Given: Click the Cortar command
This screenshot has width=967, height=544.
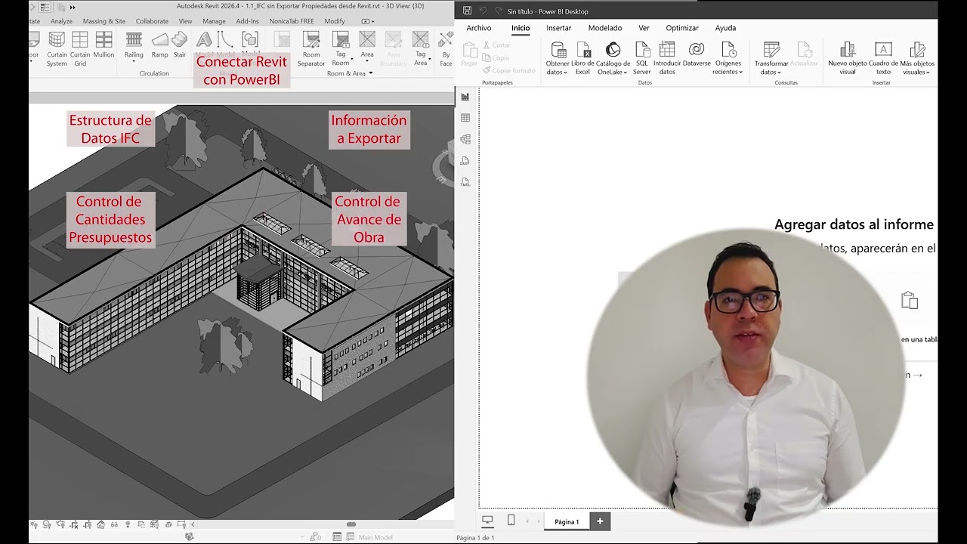Looking at the screenshot, I should (x=496, y=45).
